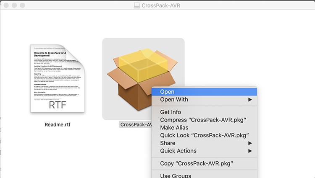
Task: Click the CrossPack-AV file name label
Action: pos(136,124)
